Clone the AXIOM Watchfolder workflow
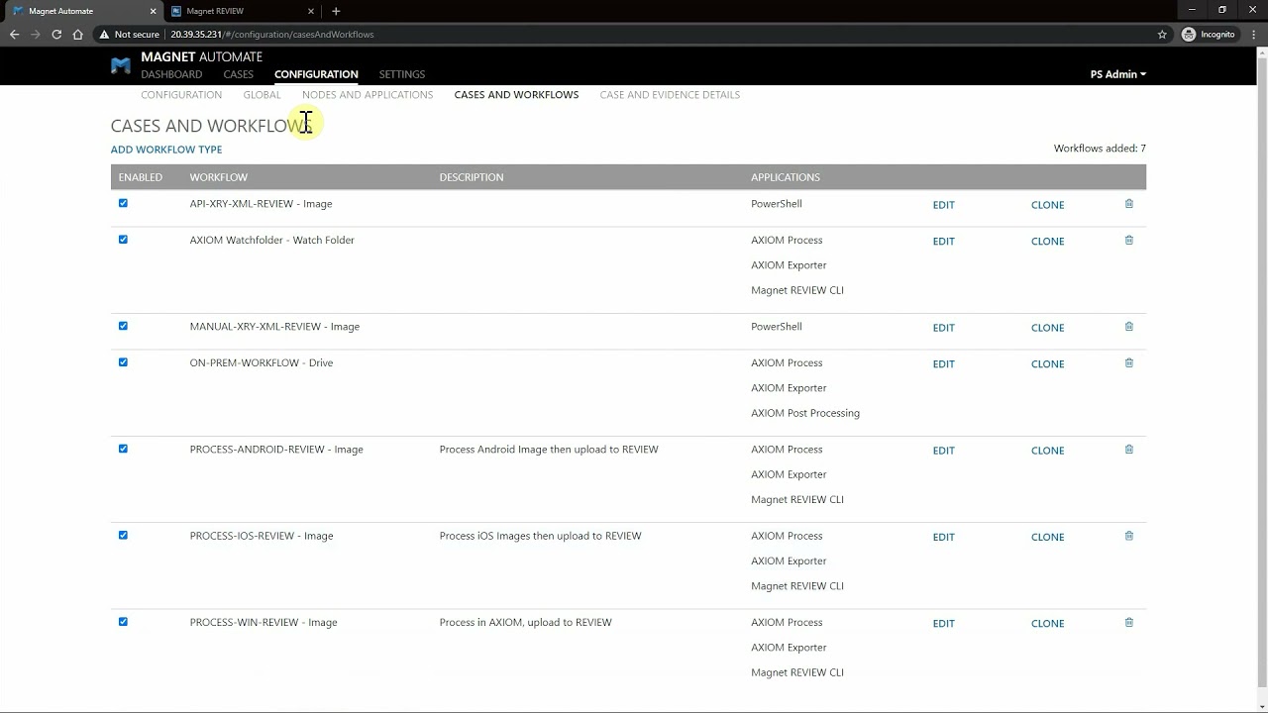 click(x=1047, y=241)
